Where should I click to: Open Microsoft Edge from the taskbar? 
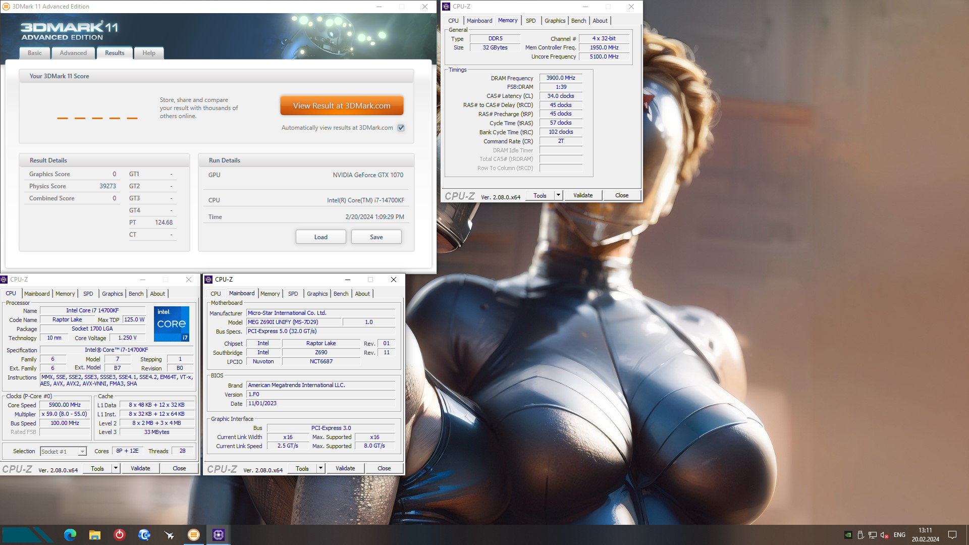[70, 535]
